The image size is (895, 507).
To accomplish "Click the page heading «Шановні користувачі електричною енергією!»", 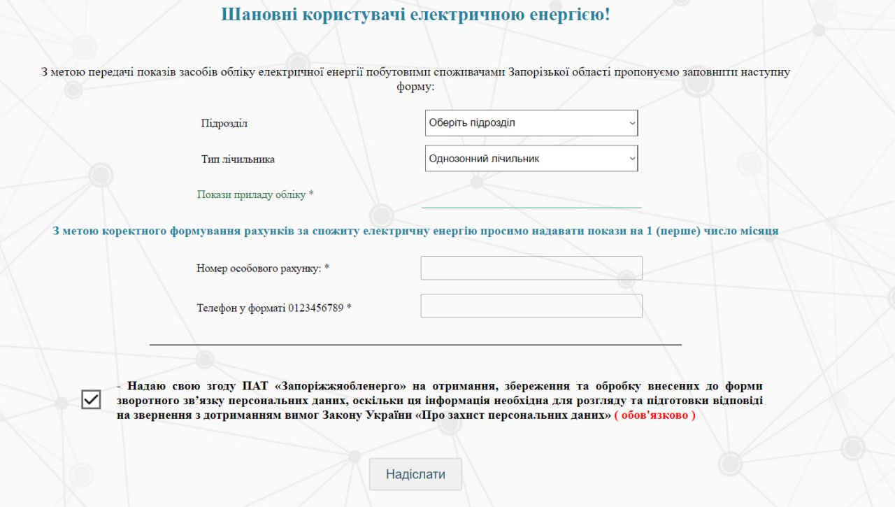I will point(417,13).
